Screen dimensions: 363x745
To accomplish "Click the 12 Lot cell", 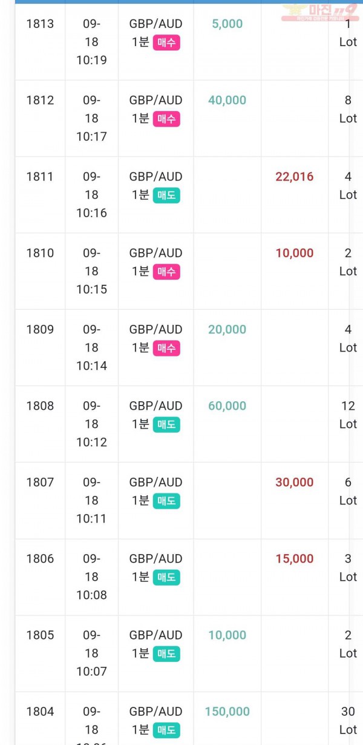I will click(x=348, y=415).
